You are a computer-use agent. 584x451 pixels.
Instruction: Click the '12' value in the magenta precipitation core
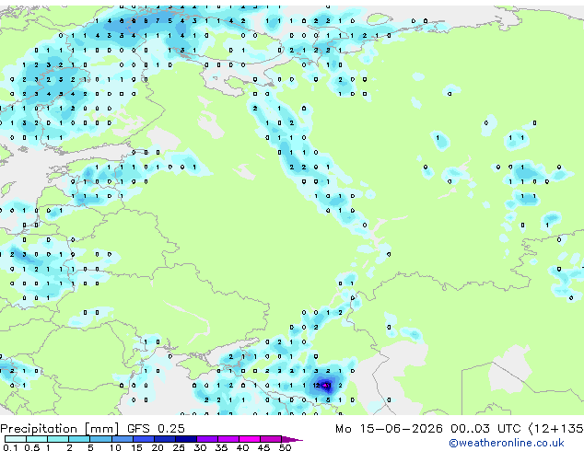(x=316, y=385)
